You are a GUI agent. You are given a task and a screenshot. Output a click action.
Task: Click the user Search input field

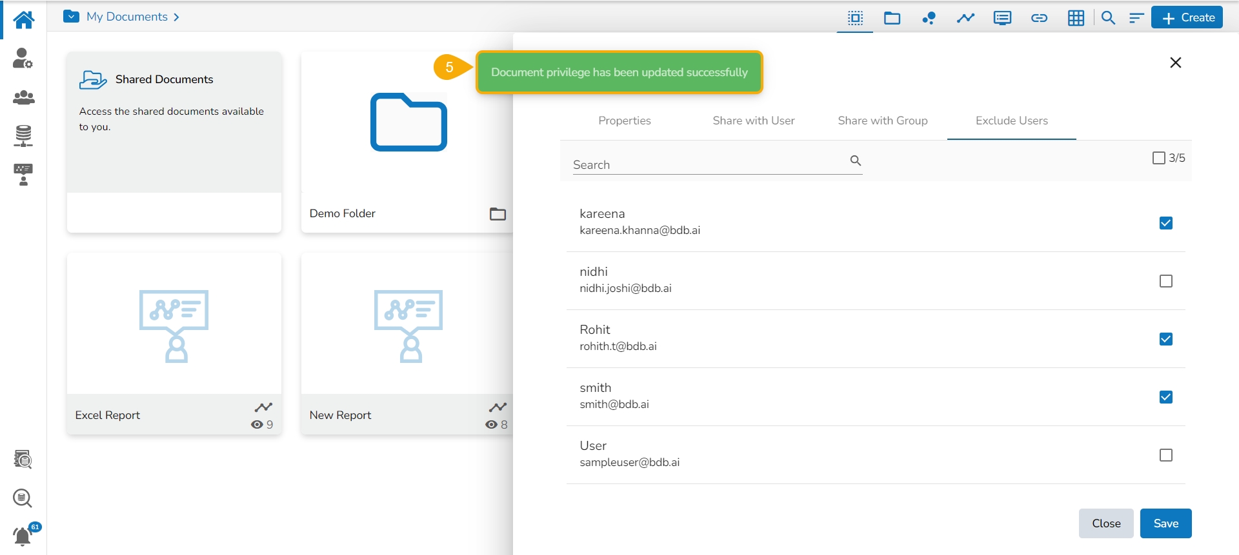(x=710, y=165)
